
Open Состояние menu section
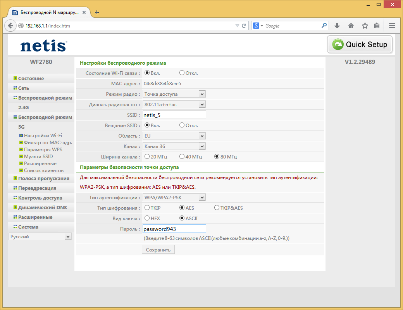[31, 78]
